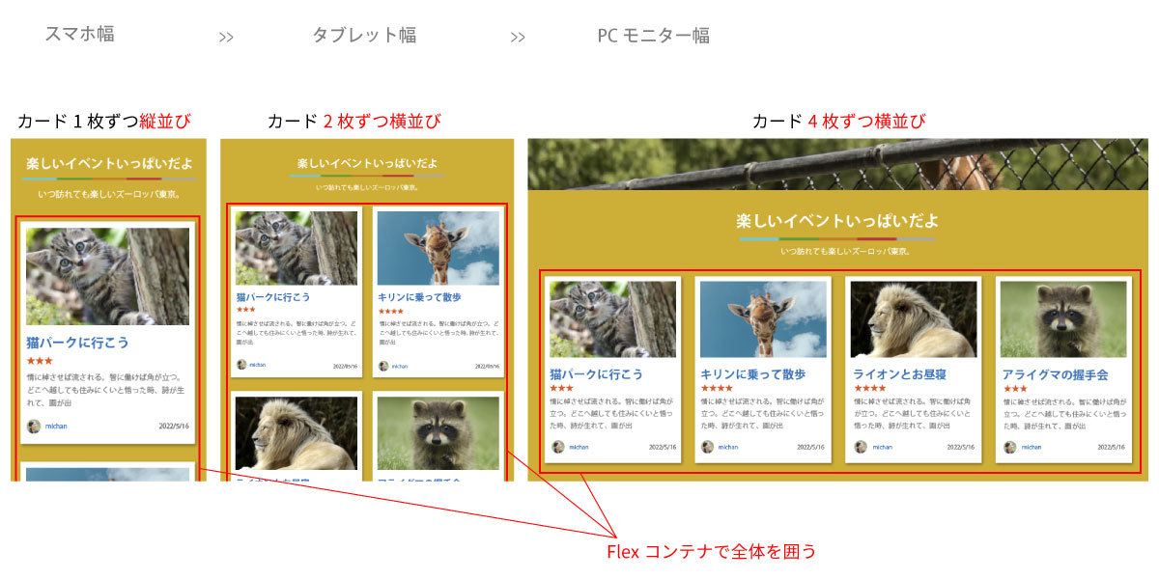
Task: Click date 2022/05/16 in tablet キリン card
Action: pyautogui.click(x=487, y=367)
